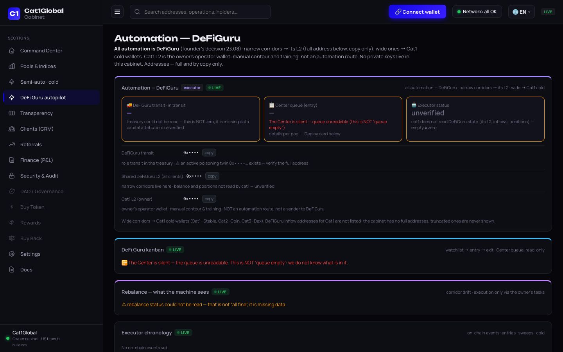Open Finance (P&L) section

[51, 160]
